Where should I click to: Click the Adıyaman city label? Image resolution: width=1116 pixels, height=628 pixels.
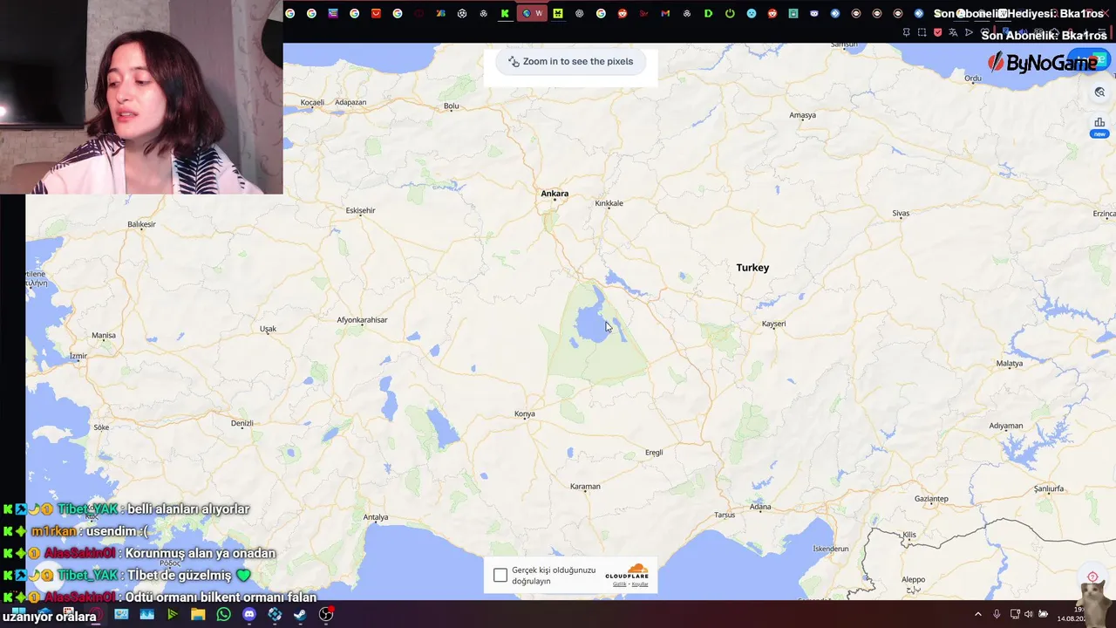[x=1005, y=427]
